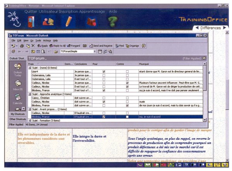
Task: Toggle Pour checkbox for Caissy, Christian row
Action: [104, 98]
